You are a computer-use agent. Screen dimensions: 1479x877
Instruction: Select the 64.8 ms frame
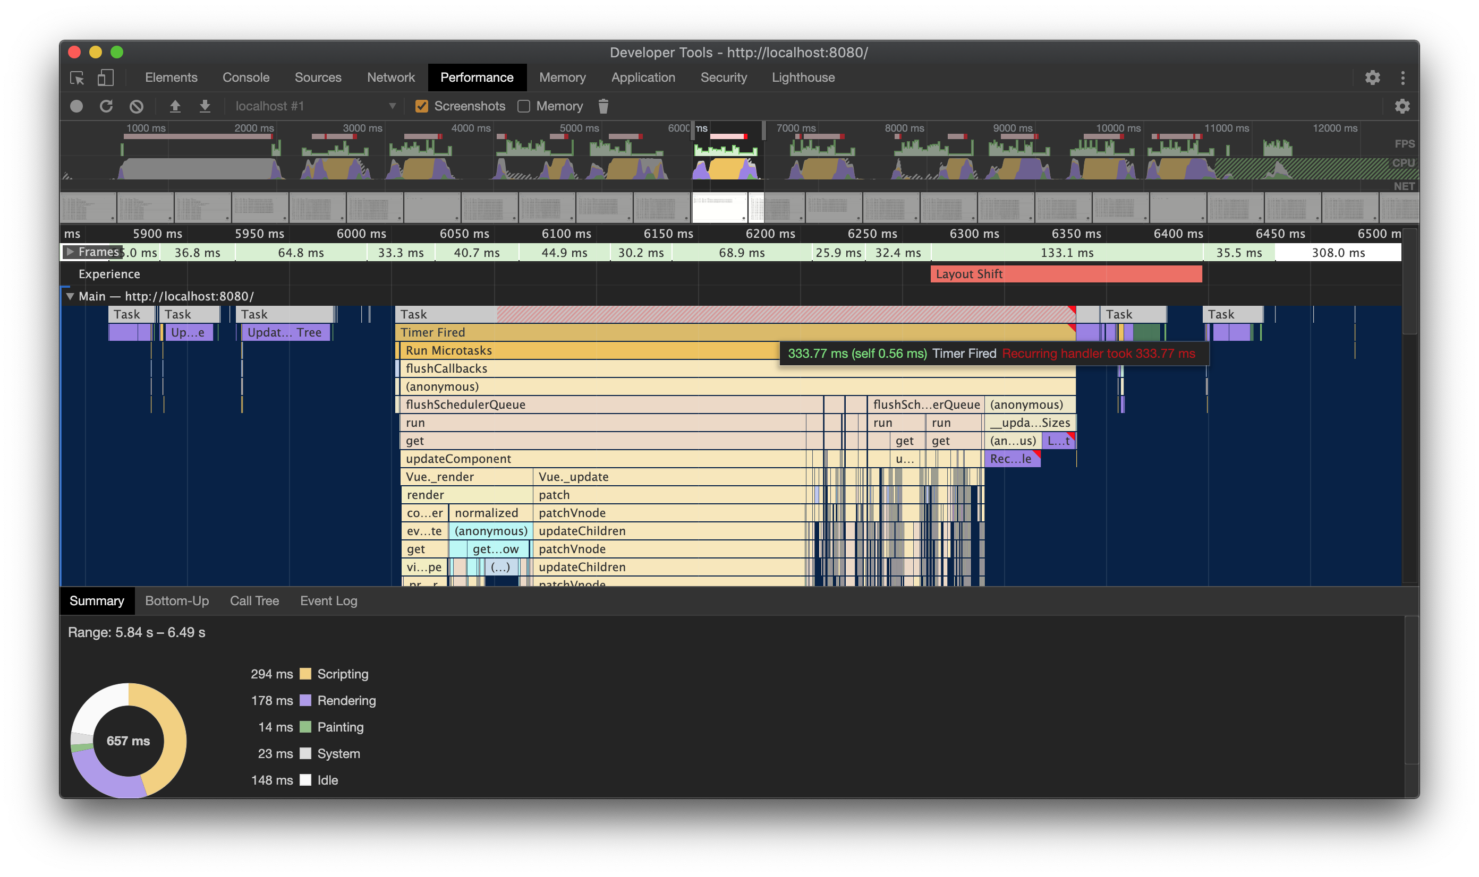click(x=300, y=253)
